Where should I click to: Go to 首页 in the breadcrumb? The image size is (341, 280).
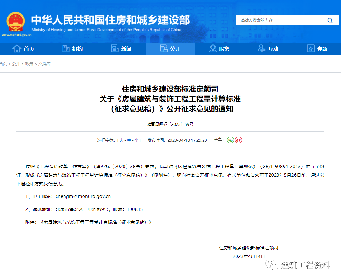(x=3, y=64)
